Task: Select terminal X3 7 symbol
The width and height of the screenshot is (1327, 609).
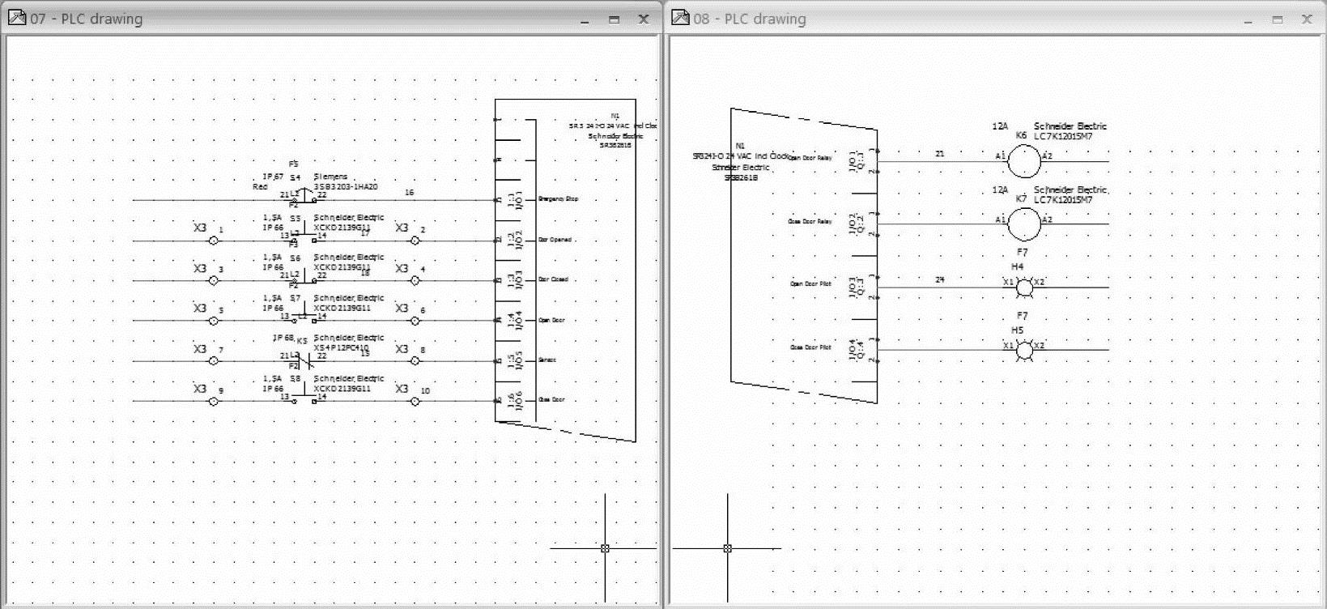Action: click(214, 361)
